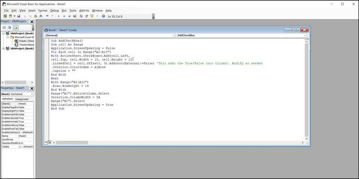Save the workbook with the floppy disk icon
This screenshot has height=179, width=359.
click(19, 16)
